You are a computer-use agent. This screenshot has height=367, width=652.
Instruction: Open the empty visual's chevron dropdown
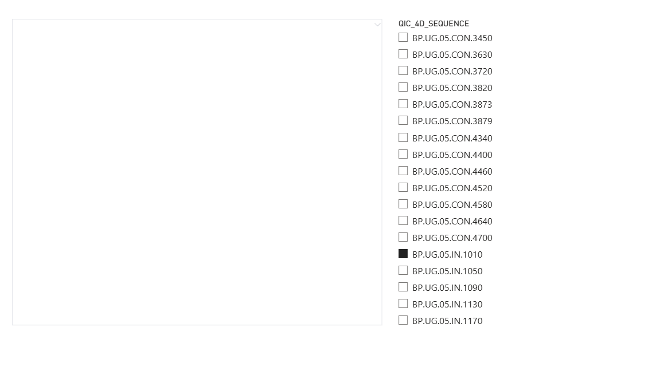pos(377,25)
